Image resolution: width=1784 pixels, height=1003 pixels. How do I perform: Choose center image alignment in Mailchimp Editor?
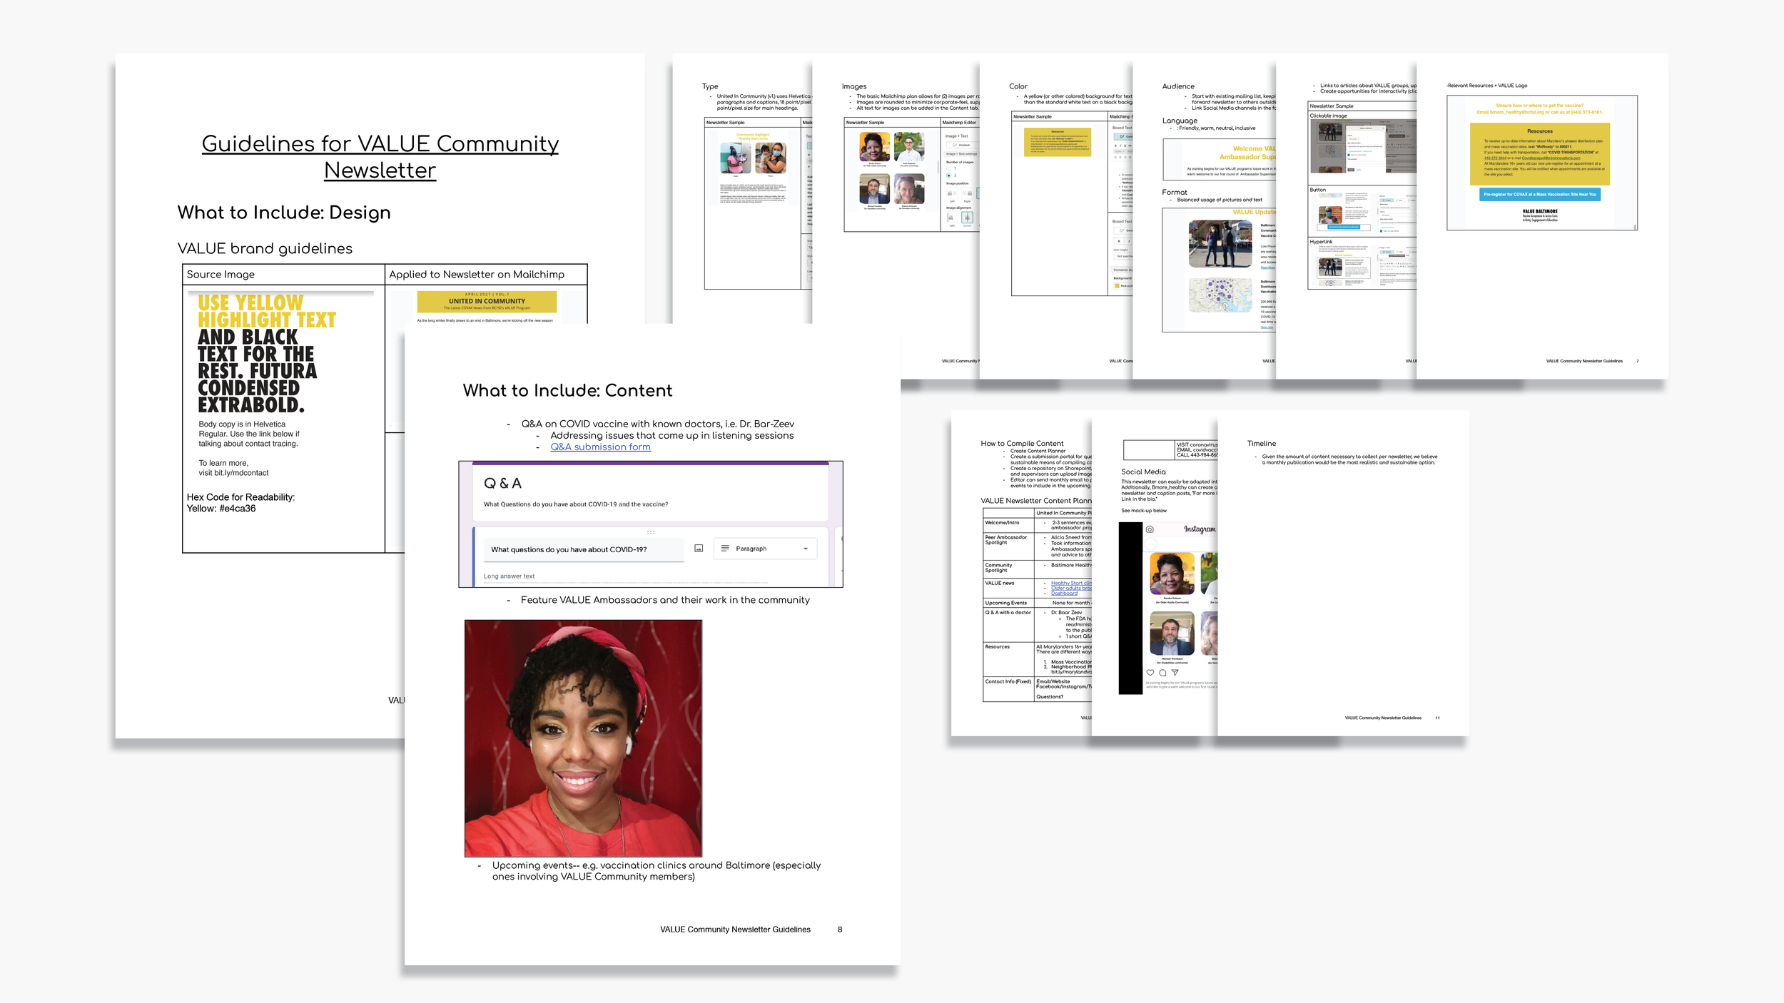[x=967, y=218]
